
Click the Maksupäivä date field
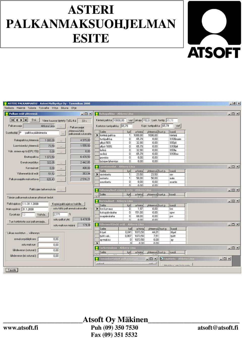click(35, 209)
